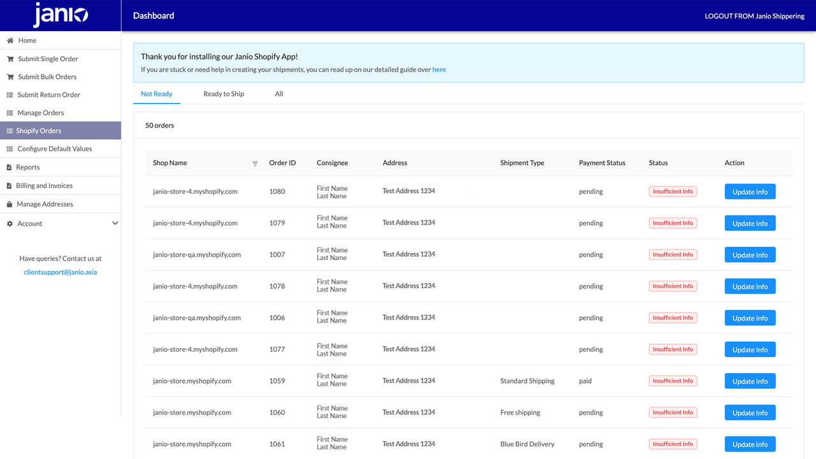Click the Janio logo
The image size is (816, 459).
(x=60, y=15)
